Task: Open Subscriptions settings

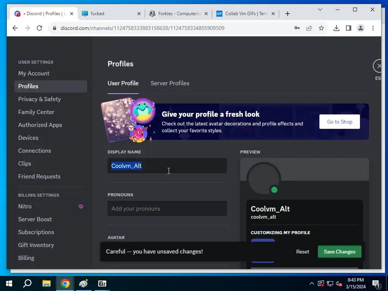Action: 51,232
